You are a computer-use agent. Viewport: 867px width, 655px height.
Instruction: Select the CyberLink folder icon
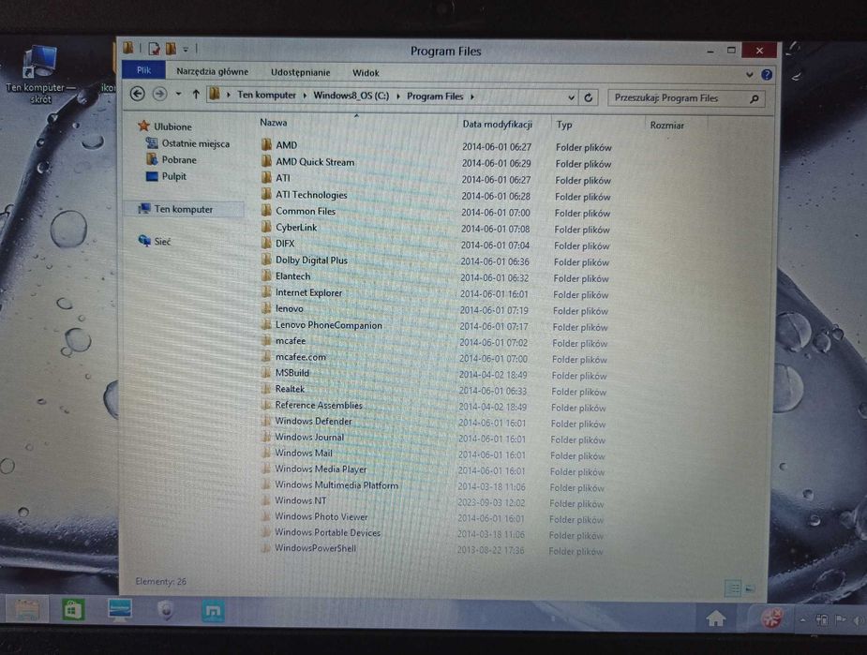266,227
